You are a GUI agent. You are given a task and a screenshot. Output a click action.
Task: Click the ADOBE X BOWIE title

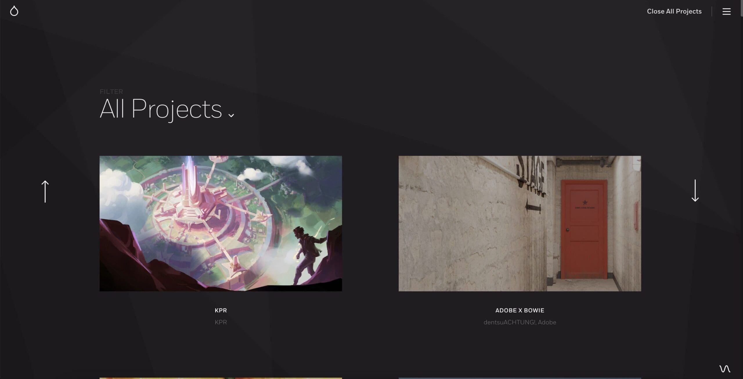520,310
